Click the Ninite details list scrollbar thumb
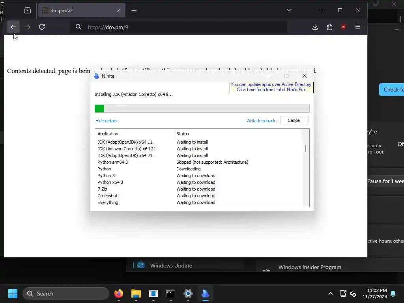Image resolution: width=404 pixels, height=303 pixels. (x=306, y=148)
